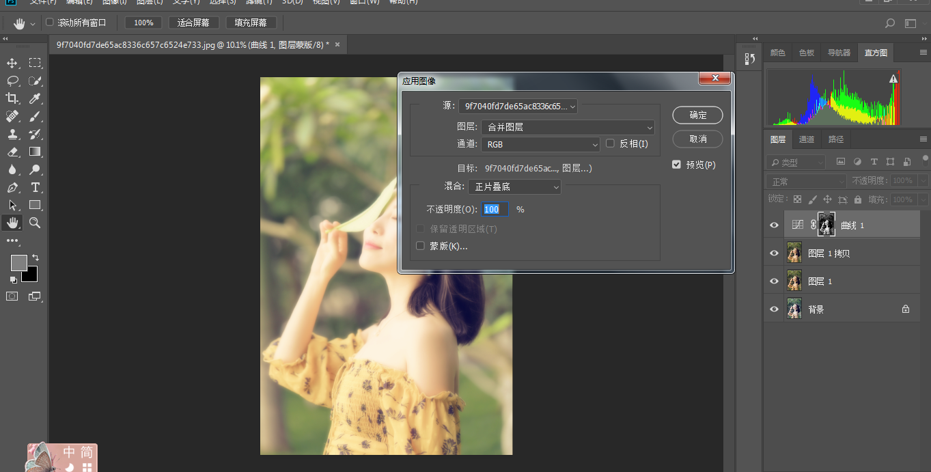Image resolution: width=931 pixels, height=472 pixels.
Task: Filter layers by type layer icon
Action: [x=874, y=162]
